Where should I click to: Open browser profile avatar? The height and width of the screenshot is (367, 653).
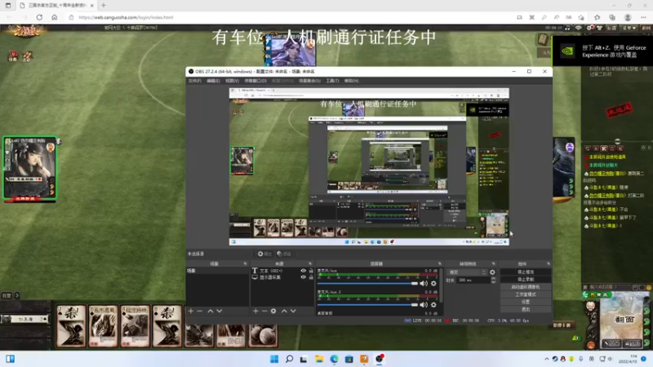pos(628,17)
